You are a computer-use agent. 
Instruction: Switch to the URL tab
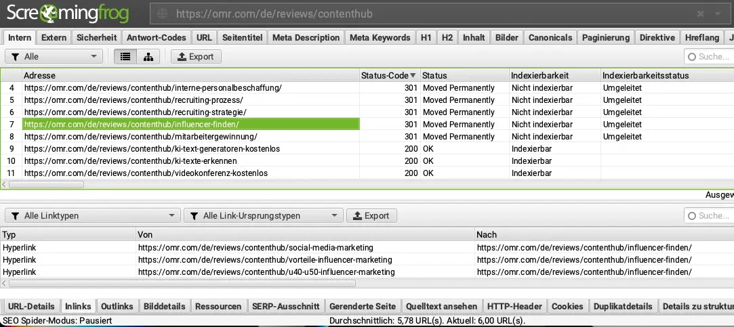pyautogui.click(x=204, y=37)
